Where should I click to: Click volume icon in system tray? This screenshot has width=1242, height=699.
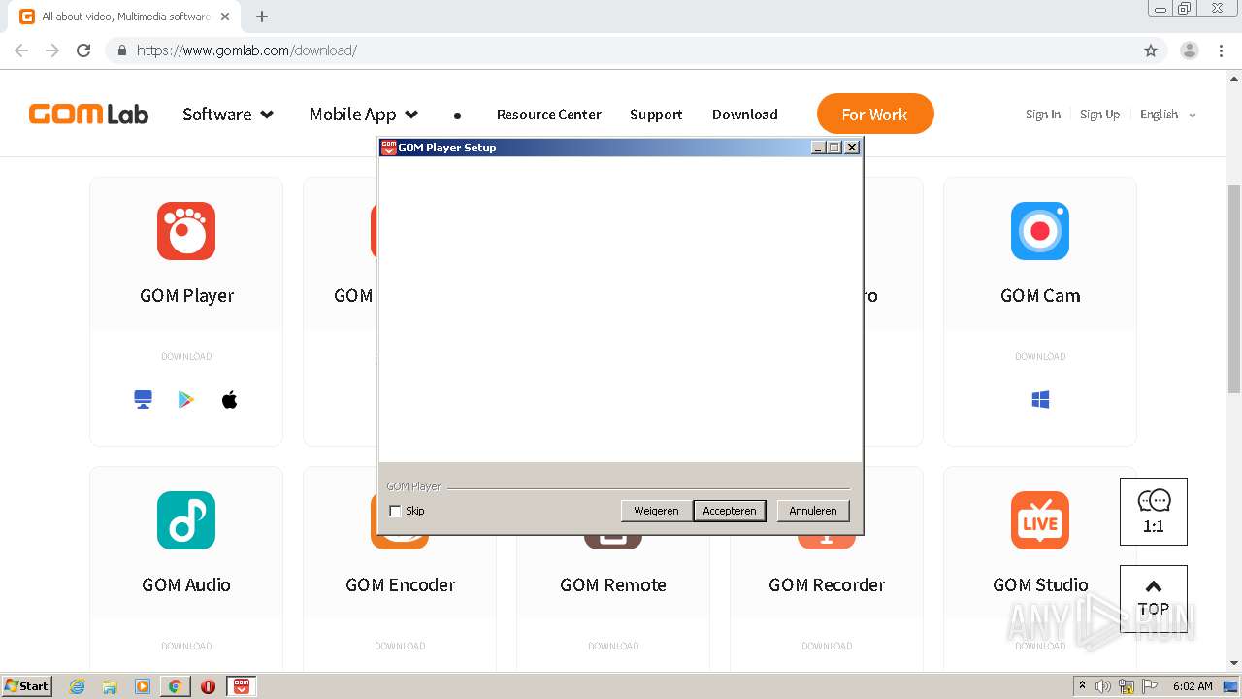(x=1103, y=686)
